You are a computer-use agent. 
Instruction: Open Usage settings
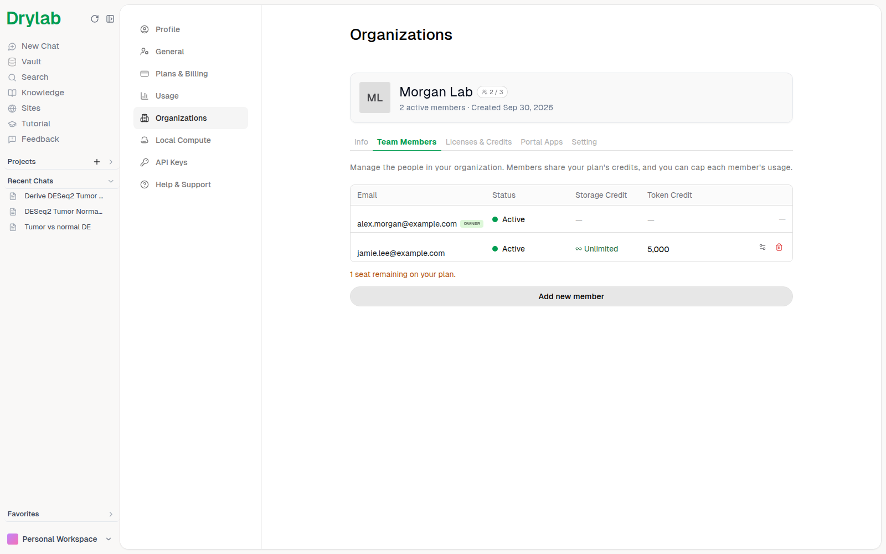[190, 96]
